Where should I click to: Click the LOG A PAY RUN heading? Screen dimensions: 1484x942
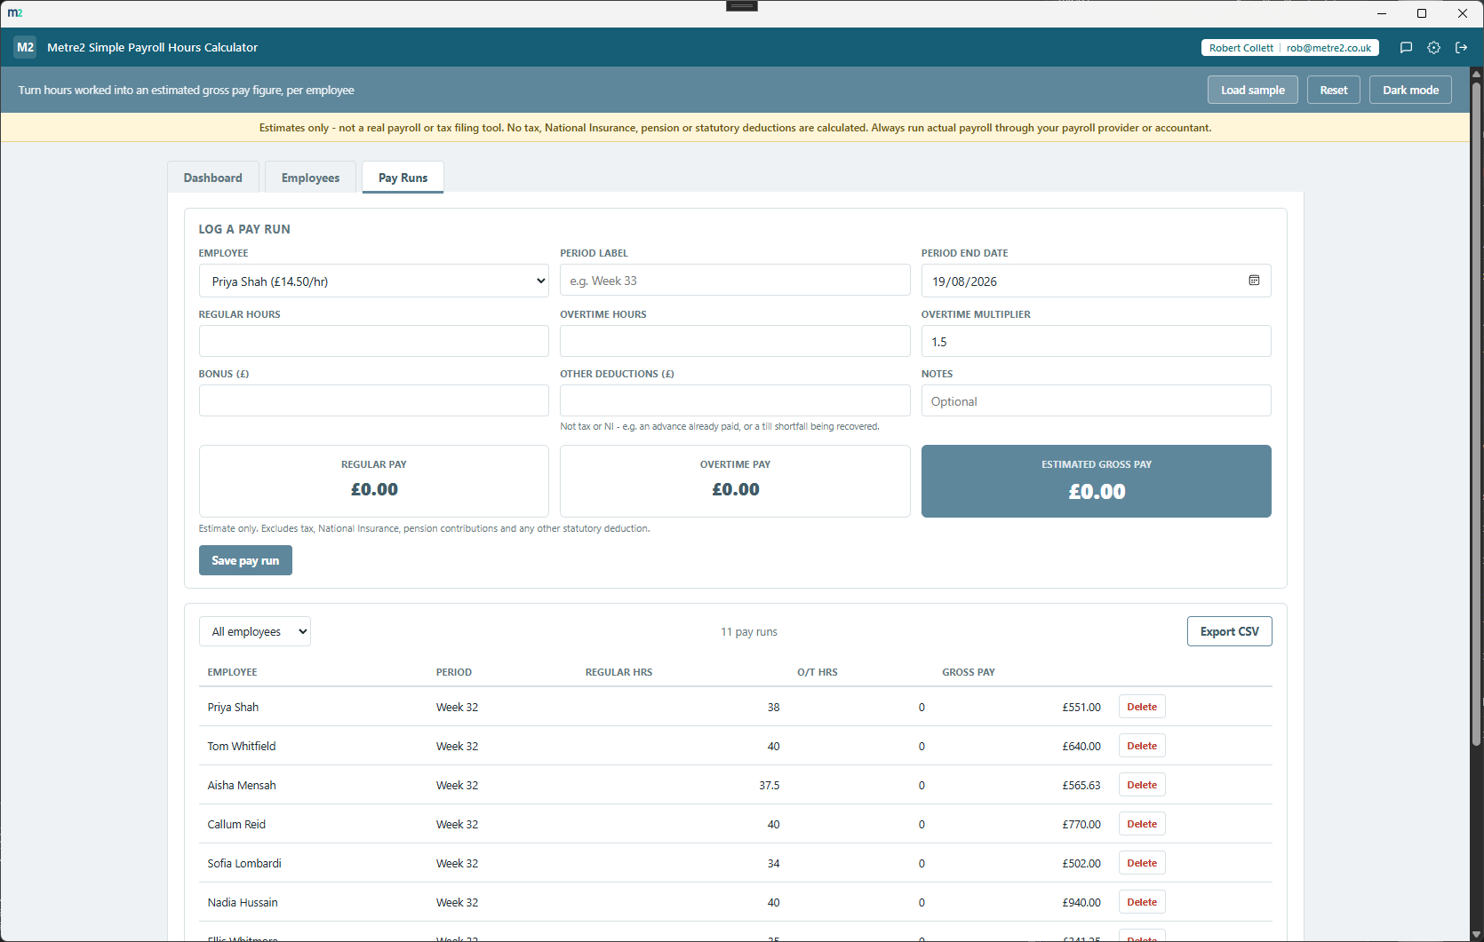pyautogui.click(x=244, y=229)
